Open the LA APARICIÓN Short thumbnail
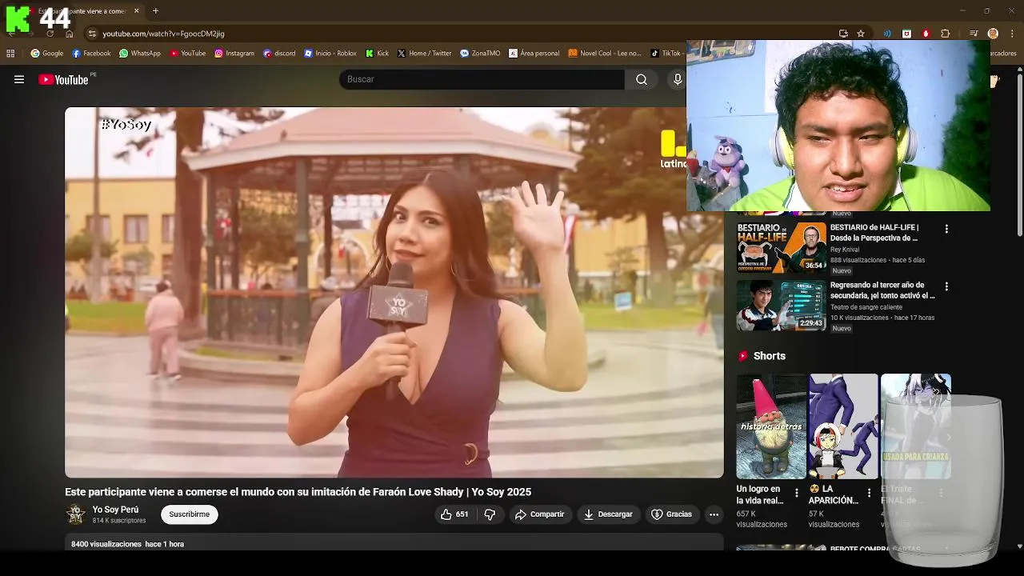Image resolution: width=1024 pixels, height=576 pixels. pyautogui.click(x=843, y=426)
